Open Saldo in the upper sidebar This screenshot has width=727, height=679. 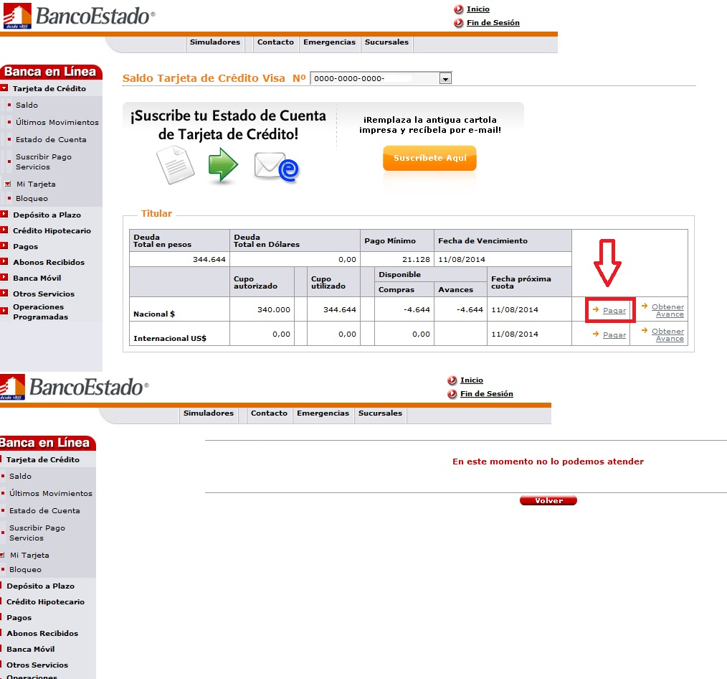tap(27, 106)
